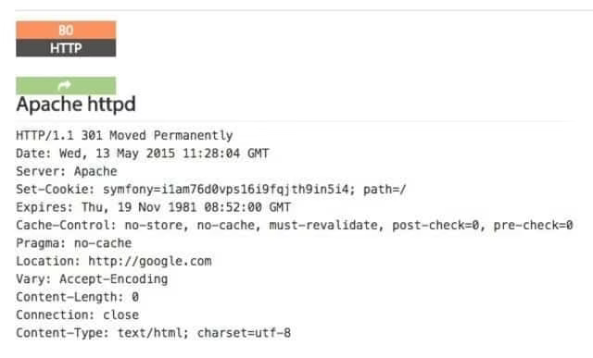Click the dark HTTP protocol label
593x358 pixels.
(66, 48)
